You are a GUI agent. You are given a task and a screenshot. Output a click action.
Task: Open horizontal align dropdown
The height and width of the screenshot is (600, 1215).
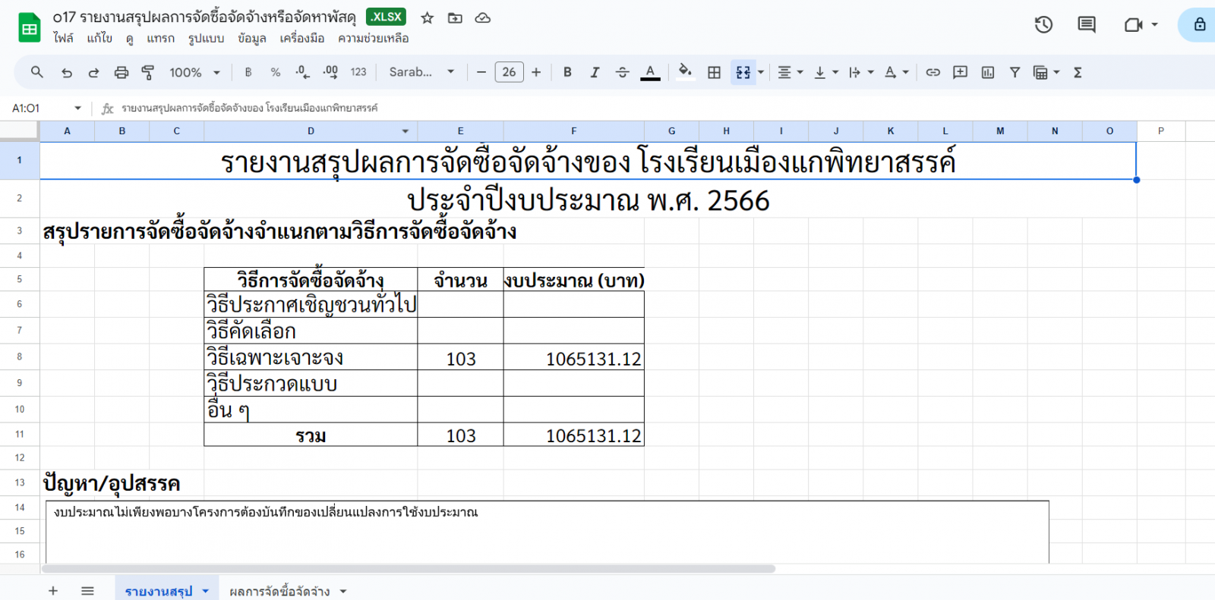tap(790, 72)
